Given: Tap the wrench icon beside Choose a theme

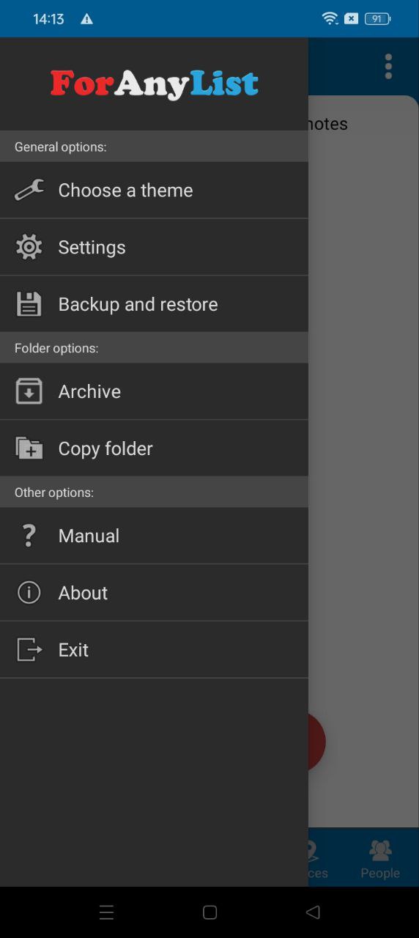Looking at the screenshot, I should [x=29, y=191].
